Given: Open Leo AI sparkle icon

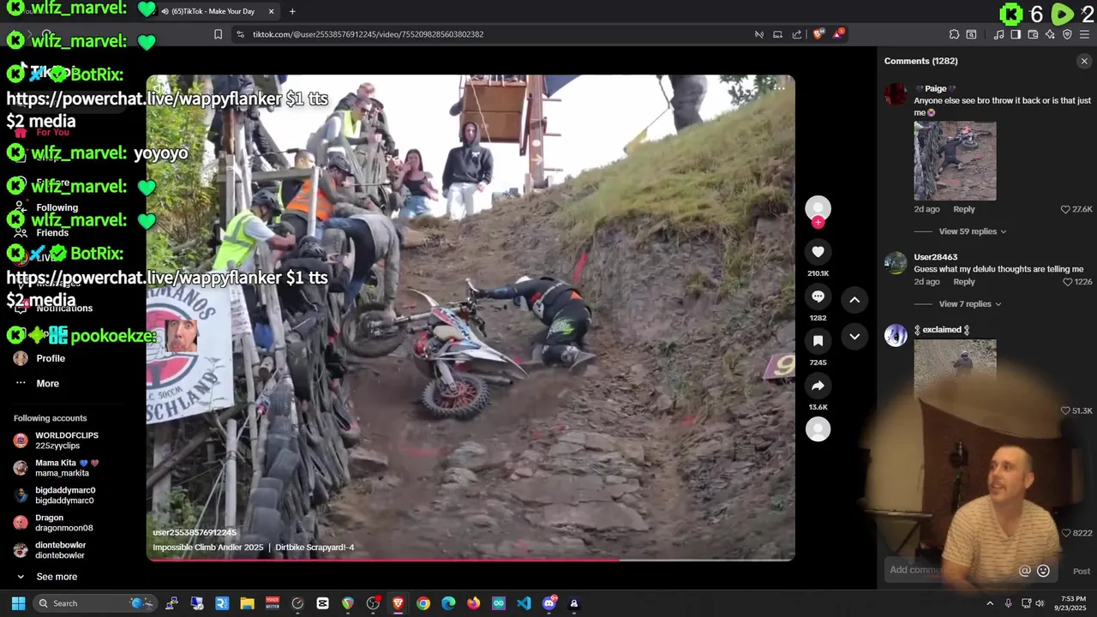Looking at the screenshot, I should 1050,34.
